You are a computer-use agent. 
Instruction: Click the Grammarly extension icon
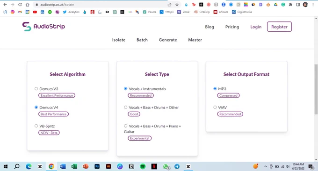click(x=283, y=5)
